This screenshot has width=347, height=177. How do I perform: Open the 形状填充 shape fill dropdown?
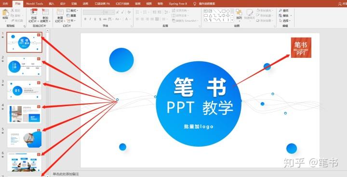coord(265,11)
